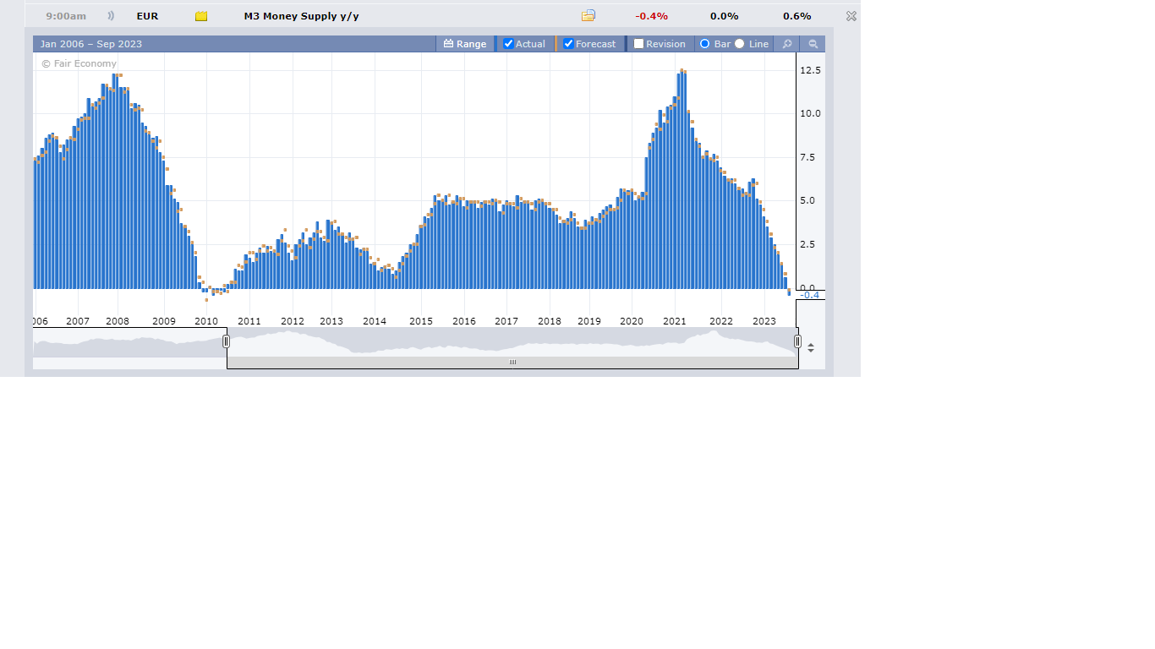Click the previous value 0.6%
1155x649 pixels.
point(796,16)
